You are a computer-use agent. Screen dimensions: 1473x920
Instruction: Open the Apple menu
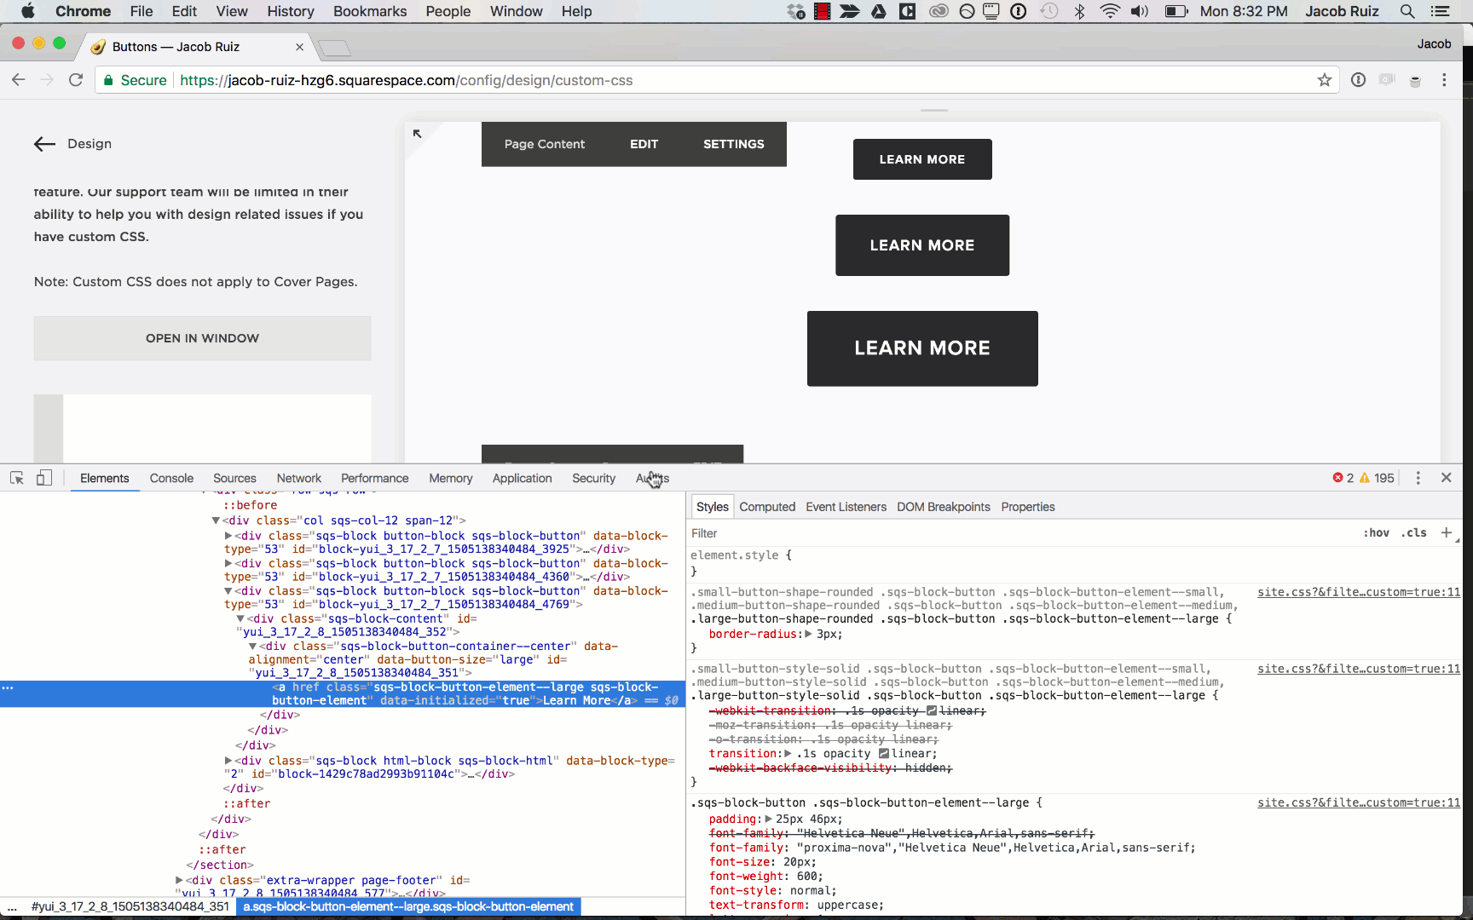tap(28, 11)
